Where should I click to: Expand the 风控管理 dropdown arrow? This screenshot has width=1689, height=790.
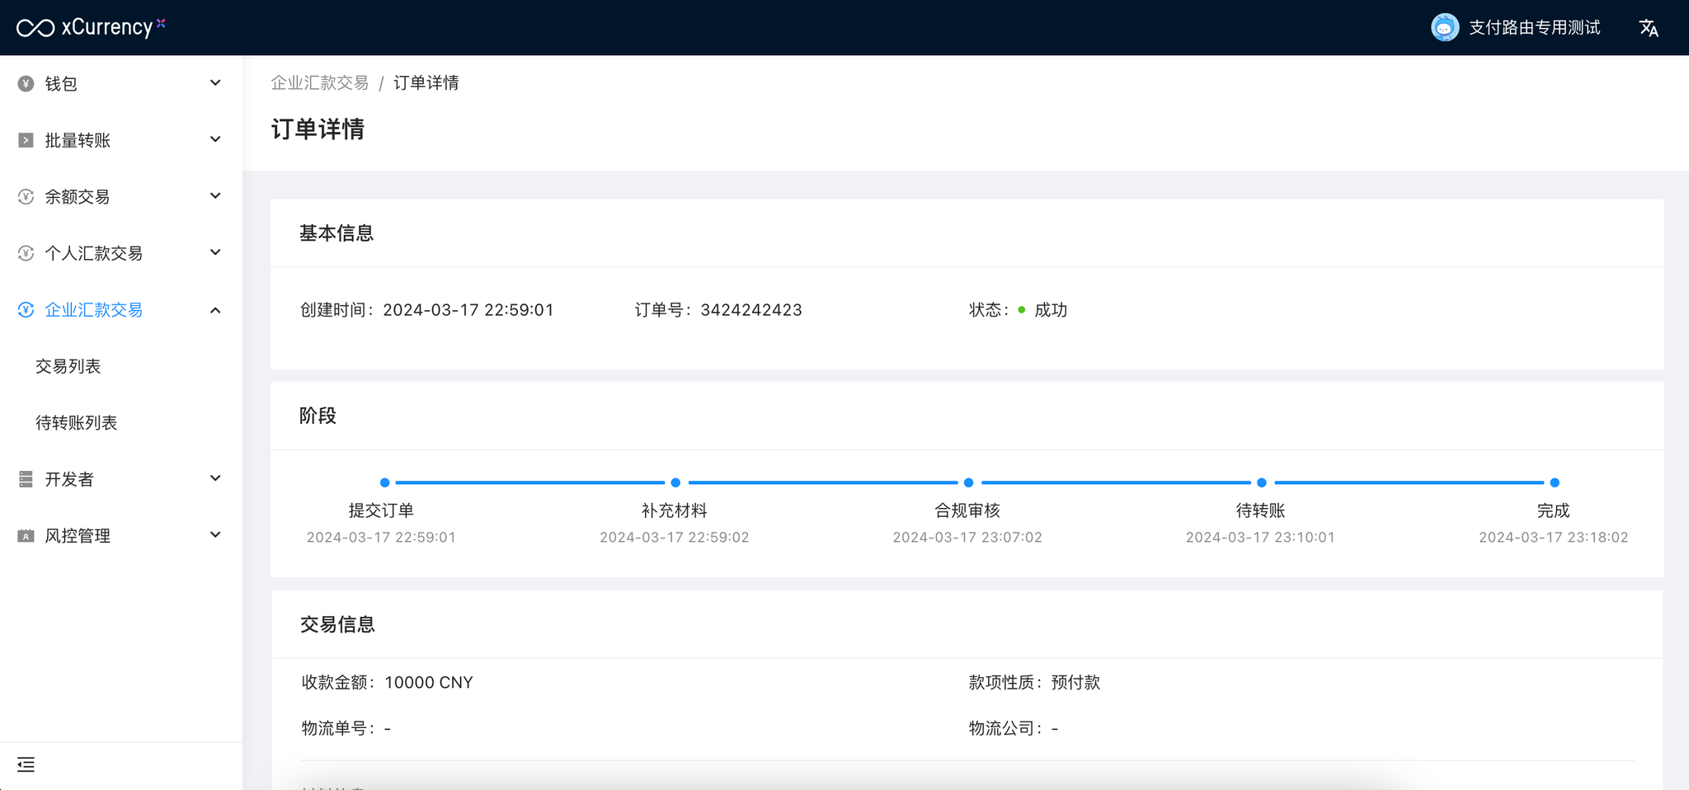pos(215,535)
